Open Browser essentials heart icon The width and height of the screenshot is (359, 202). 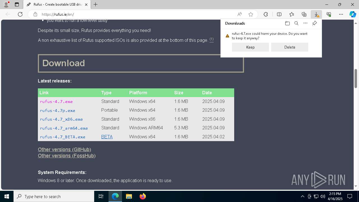329,14
